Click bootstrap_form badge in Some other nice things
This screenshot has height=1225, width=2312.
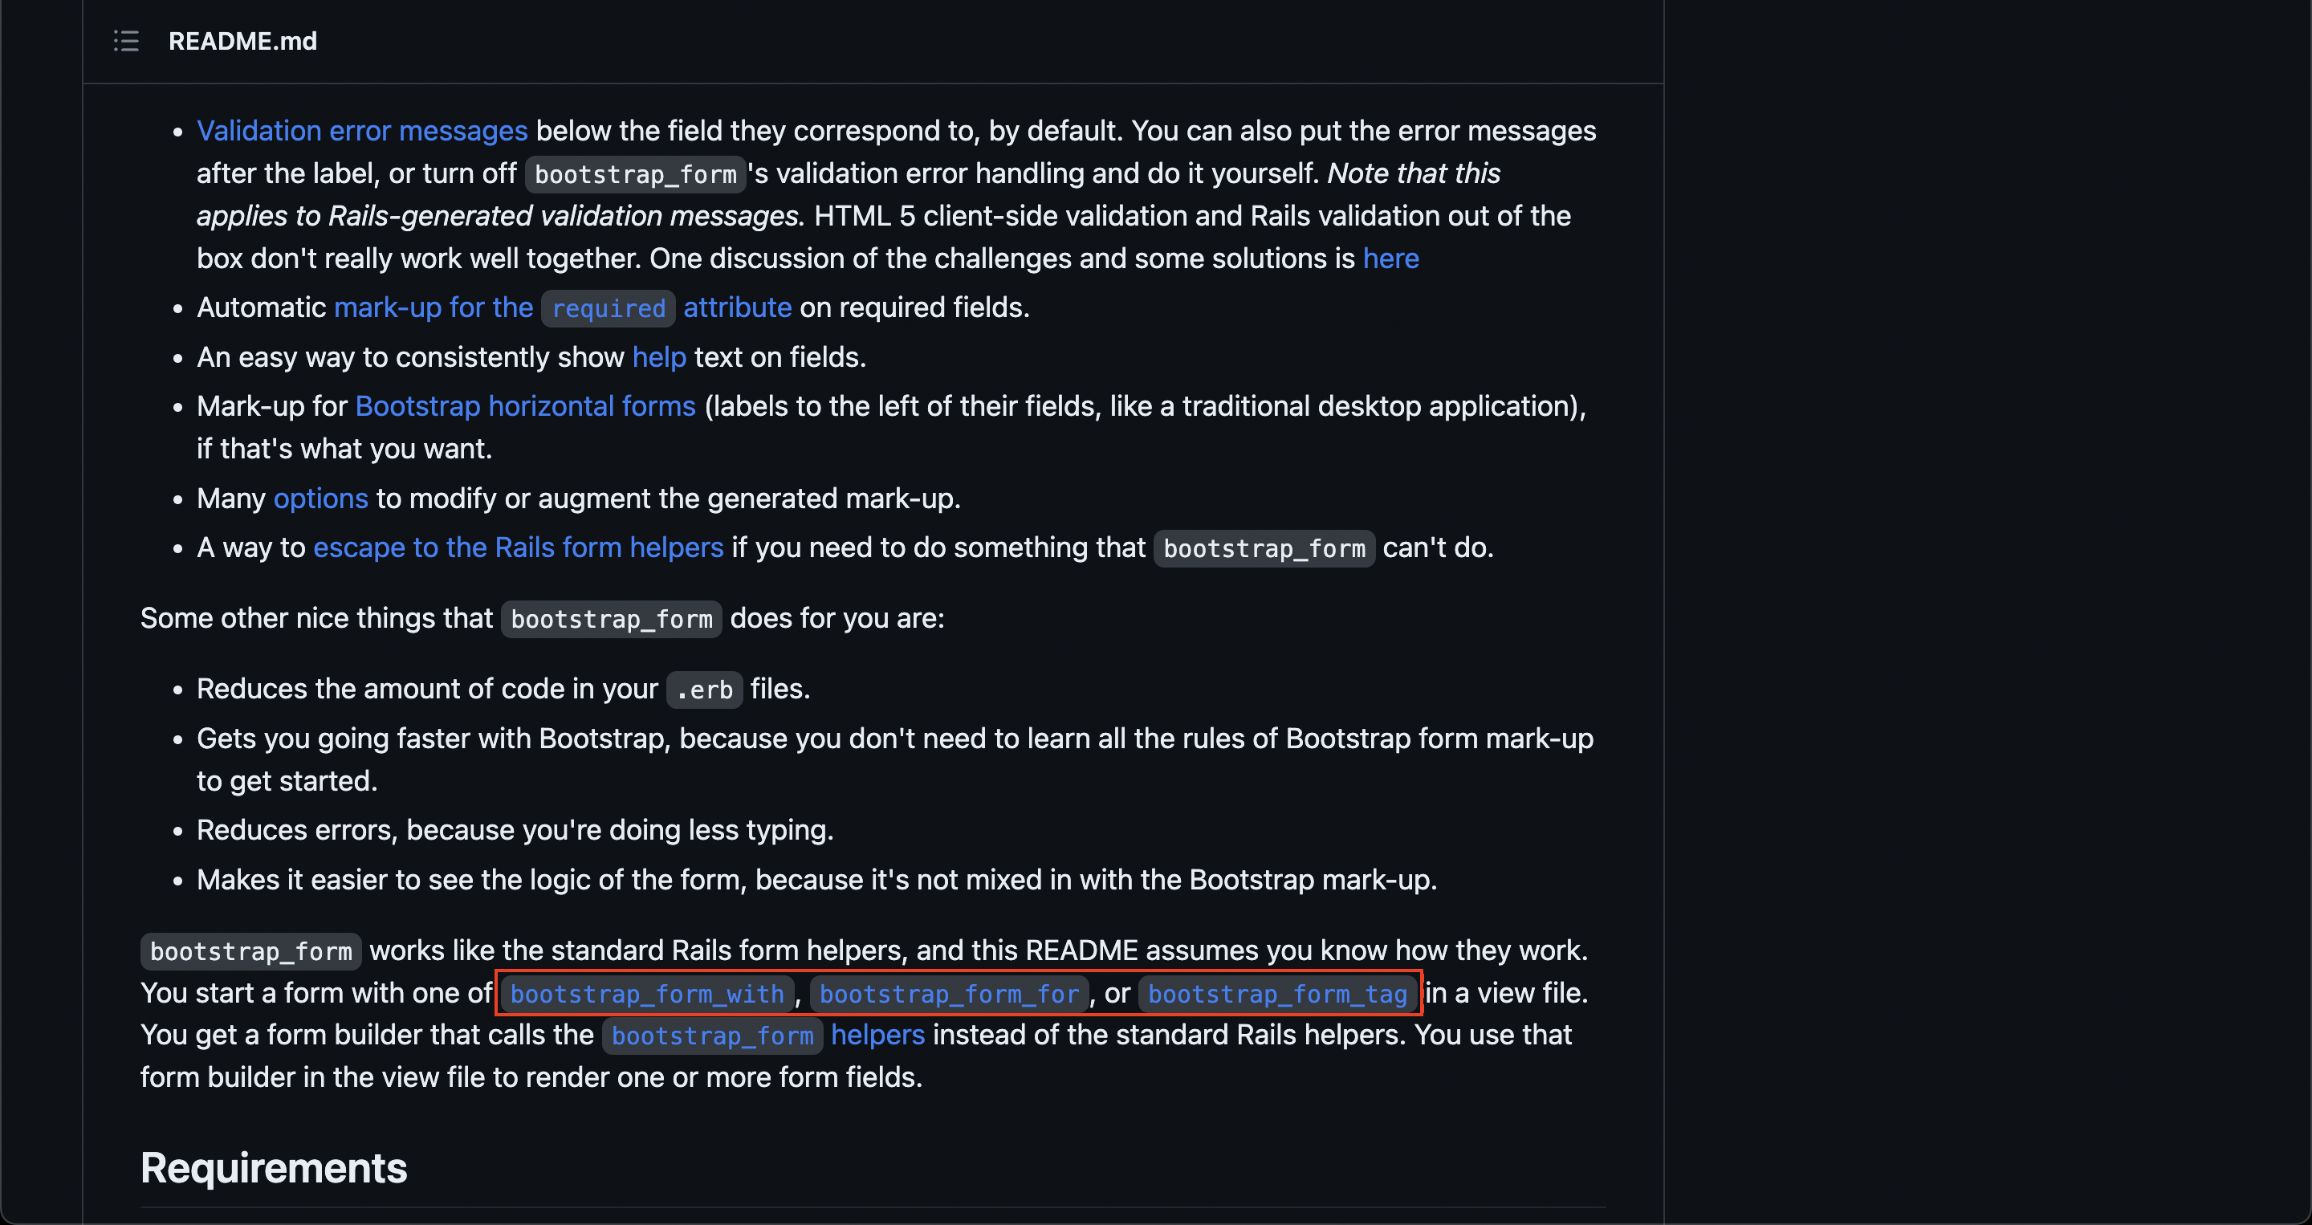click(x=610, y=619)
